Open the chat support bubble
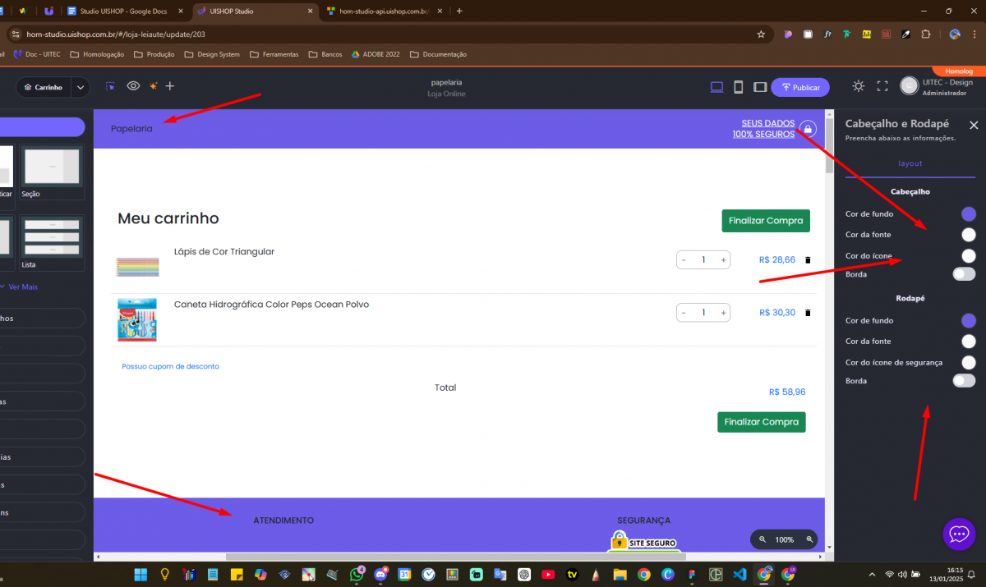Viewport: 986px width, 587px height. [958, 534]
